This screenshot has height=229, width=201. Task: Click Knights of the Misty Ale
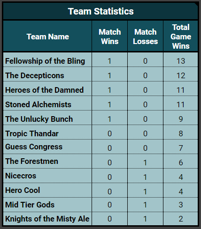(47, 219)
